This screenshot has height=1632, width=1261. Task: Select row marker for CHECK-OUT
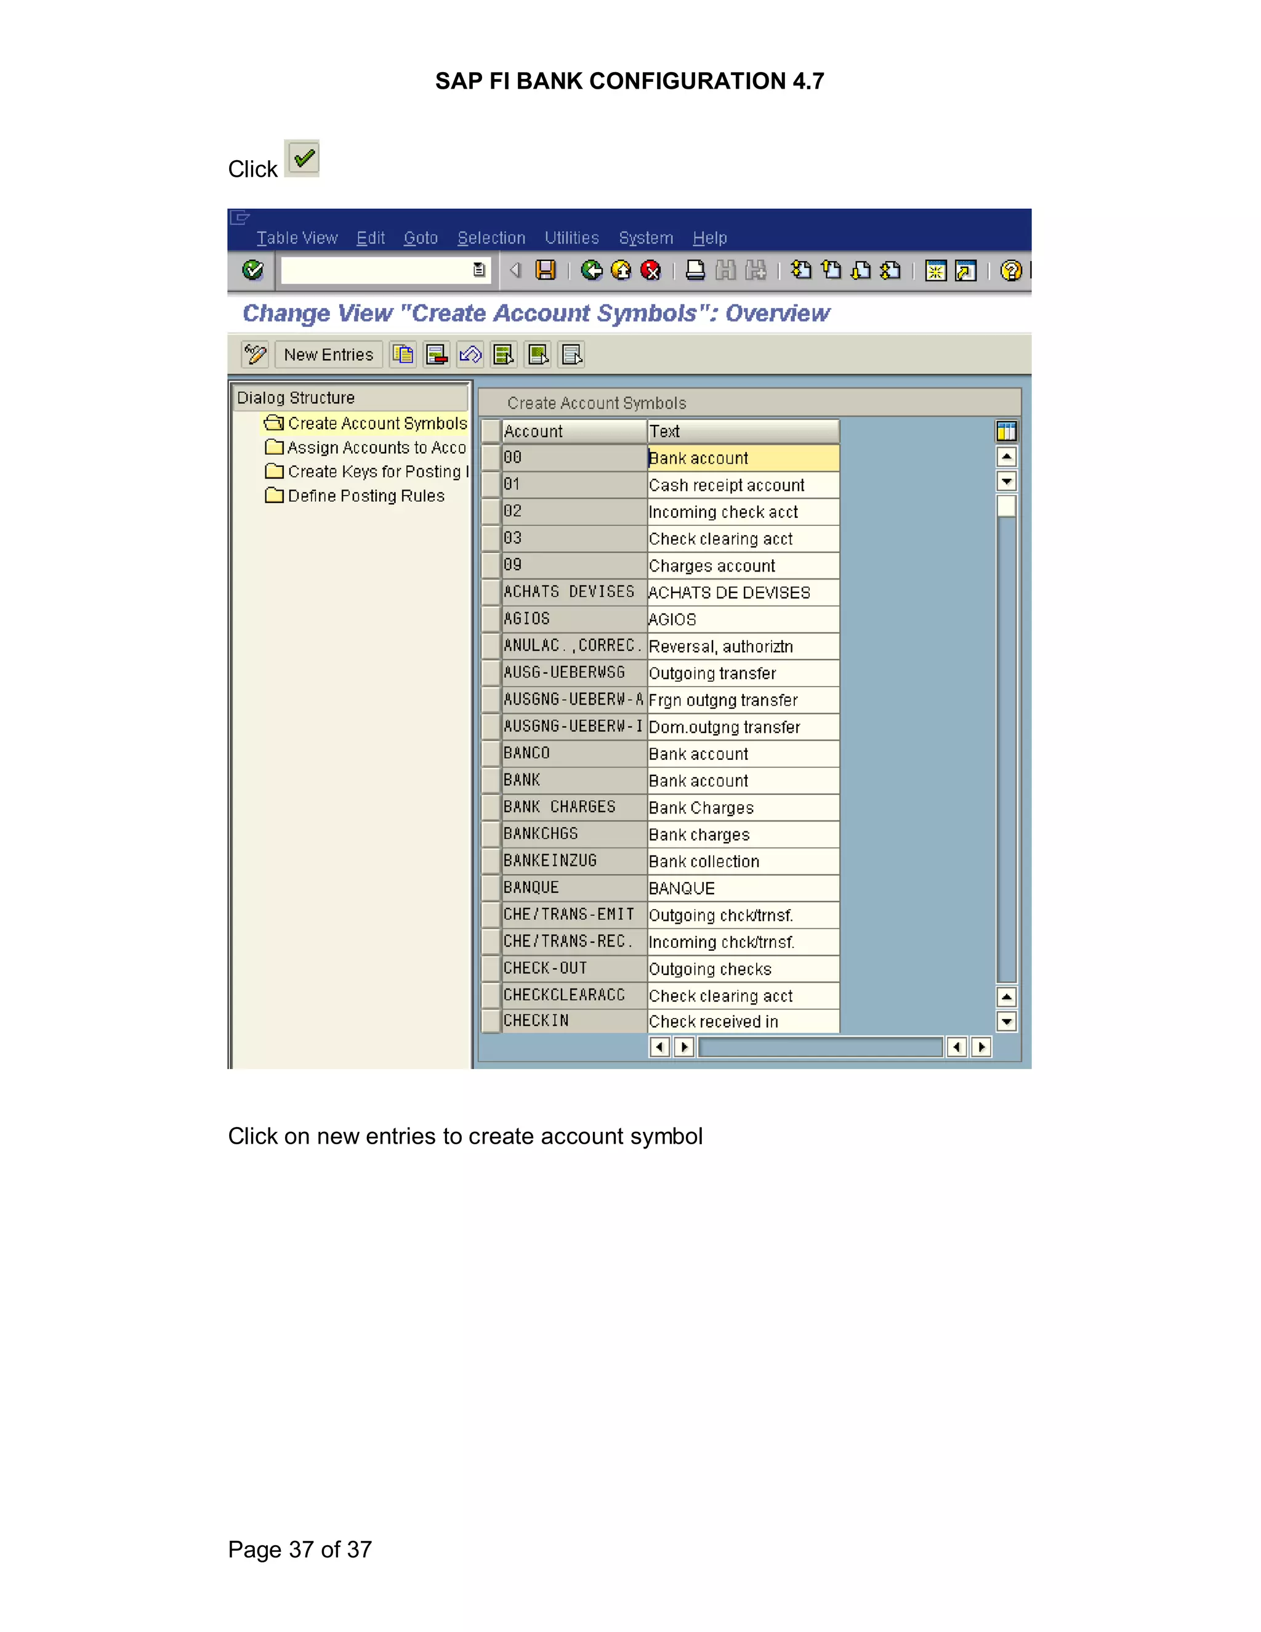(x=491, y=969)
